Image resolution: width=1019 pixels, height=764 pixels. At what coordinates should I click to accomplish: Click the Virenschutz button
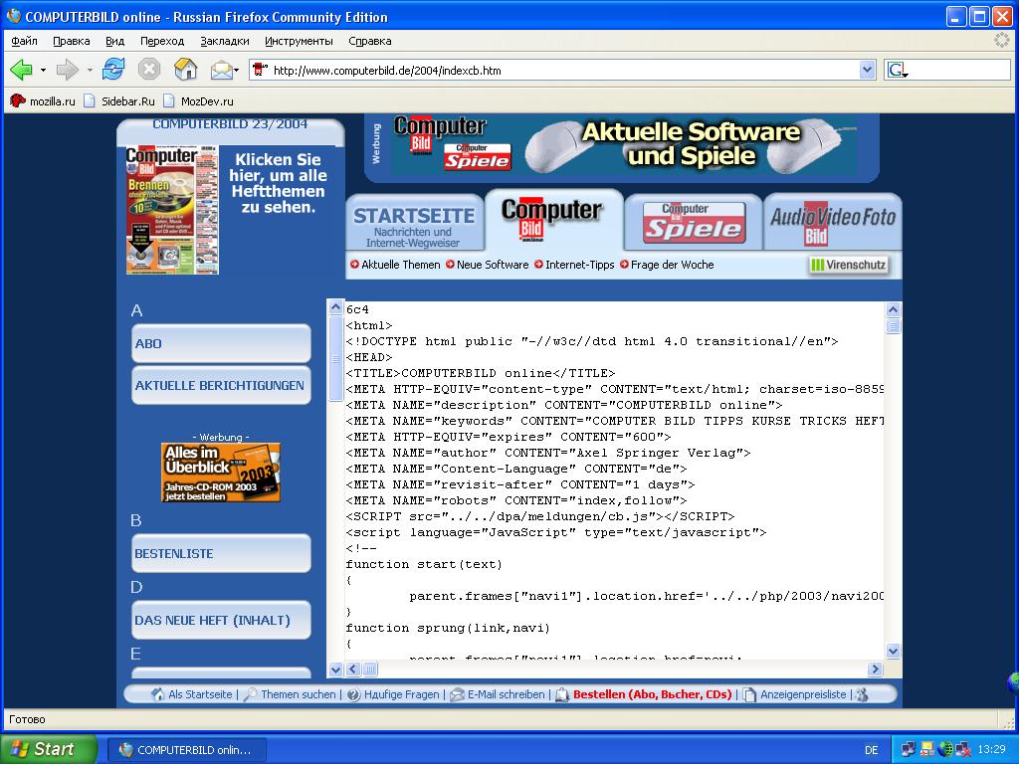(848, 265)
